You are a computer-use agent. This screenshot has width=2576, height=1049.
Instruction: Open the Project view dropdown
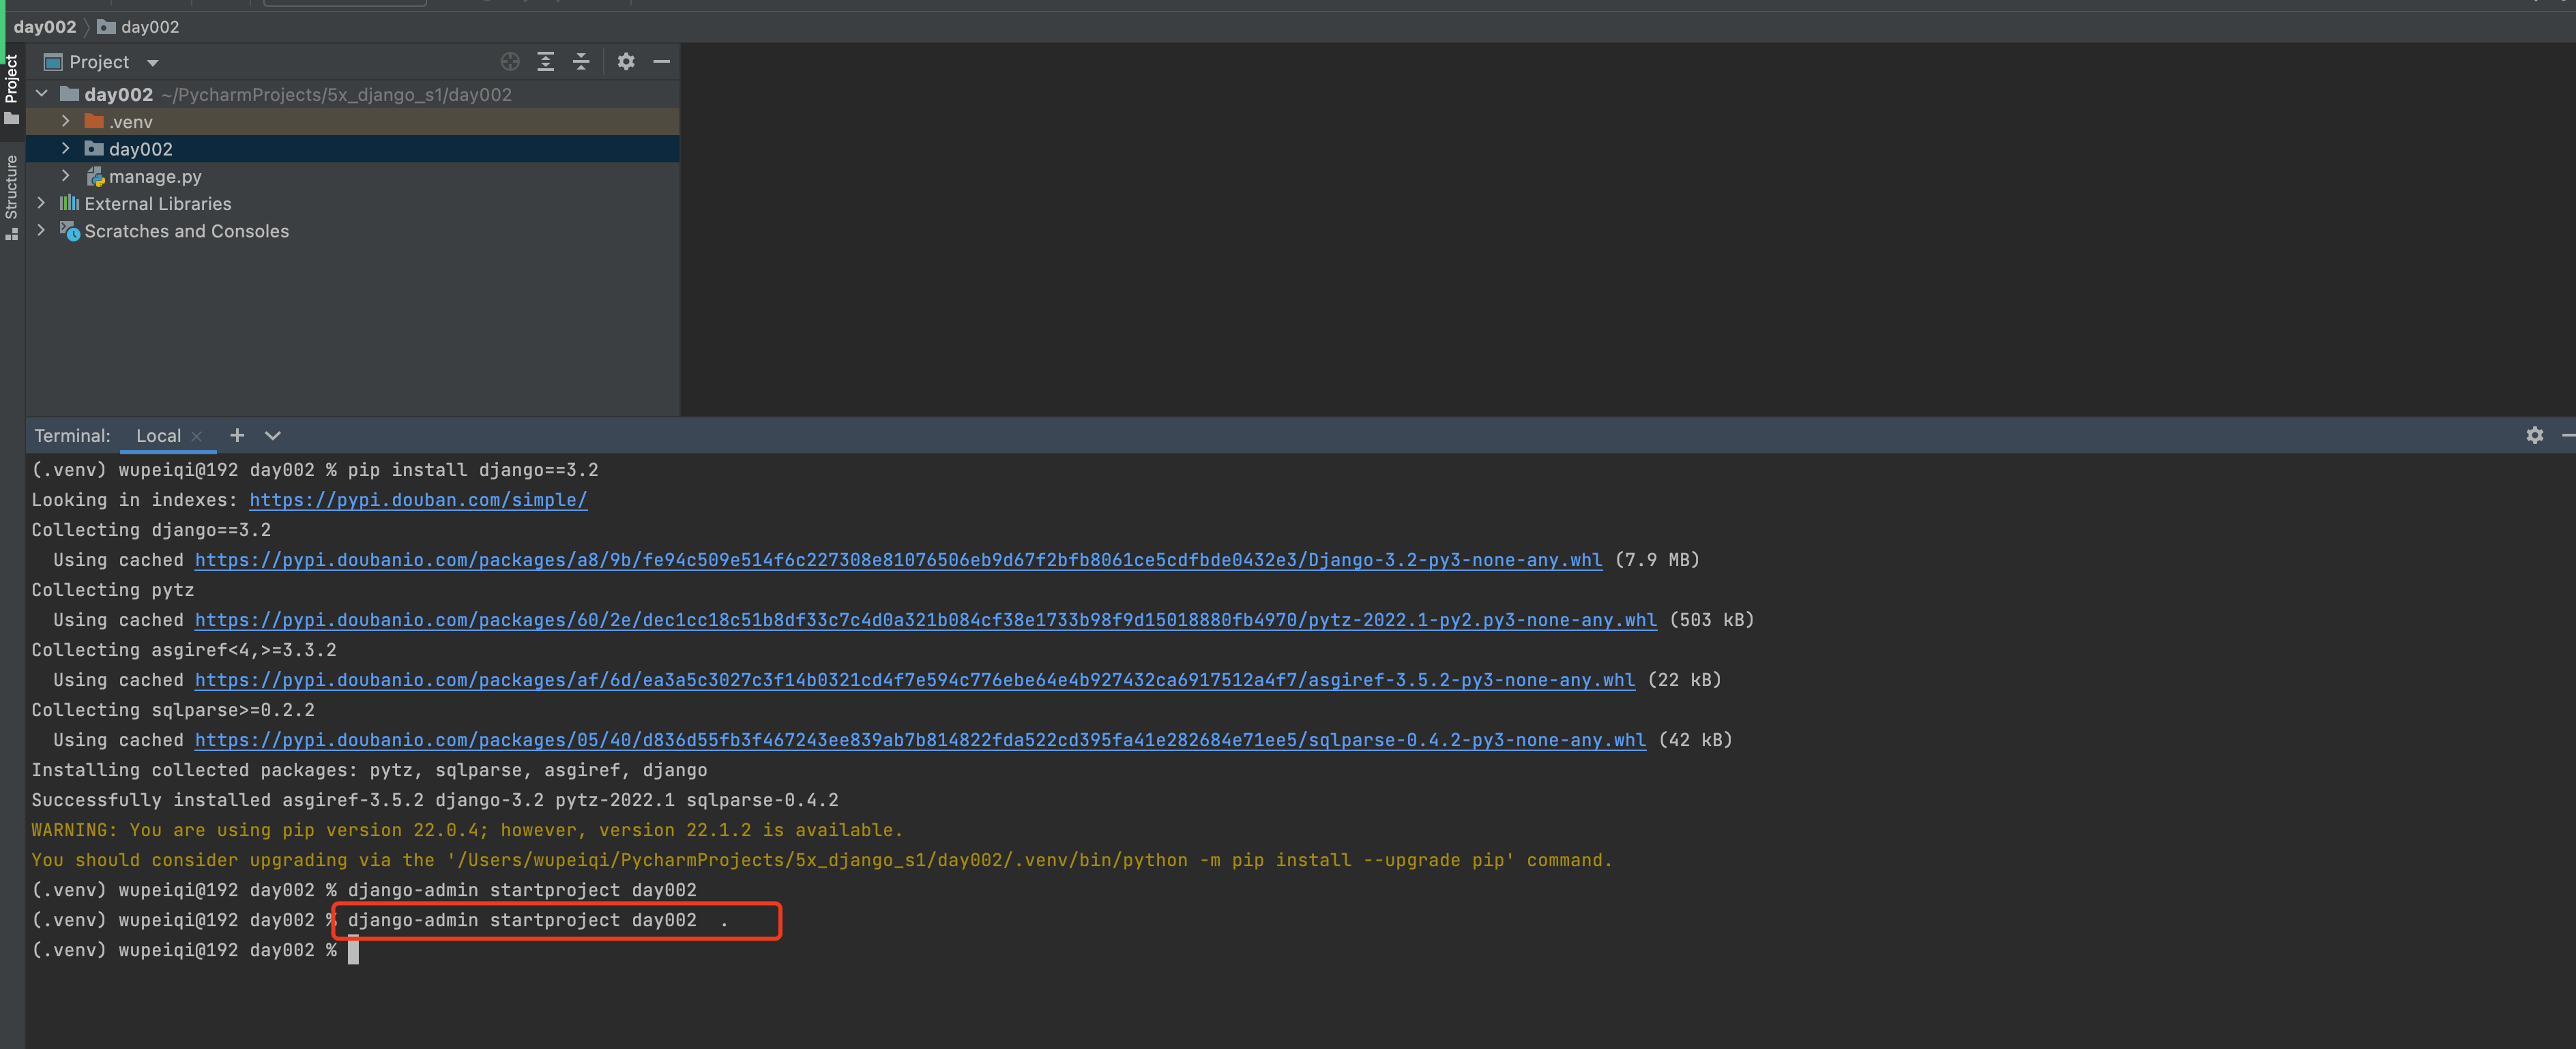click(152, 63)
